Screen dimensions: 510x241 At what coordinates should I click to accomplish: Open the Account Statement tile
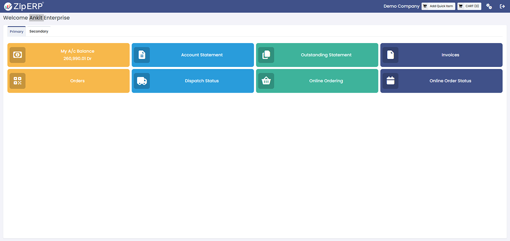pos(202,55)
